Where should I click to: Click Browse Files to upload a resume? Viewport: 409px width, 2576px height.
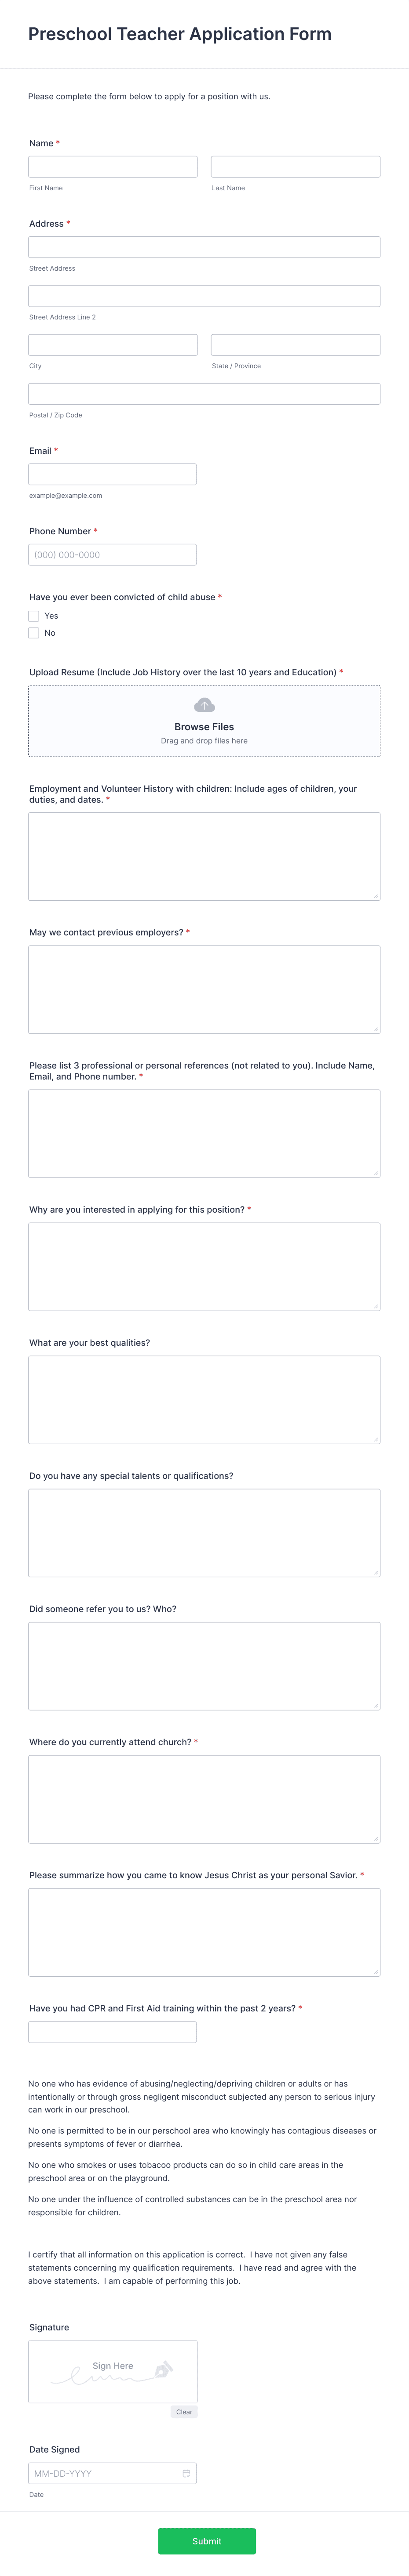(x=205, y=727)
